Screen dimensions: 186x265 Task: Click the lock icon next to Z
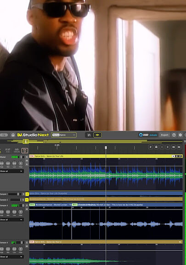[x=156, y=147]
